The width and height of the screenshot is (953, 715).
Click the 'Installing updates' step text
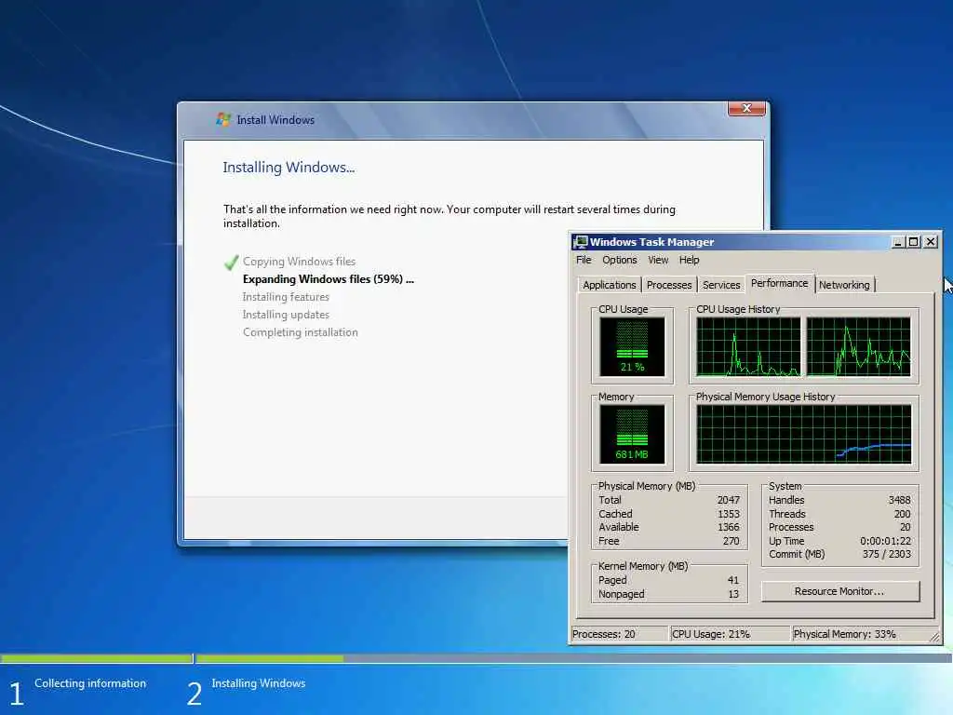[x=286, y=315]
